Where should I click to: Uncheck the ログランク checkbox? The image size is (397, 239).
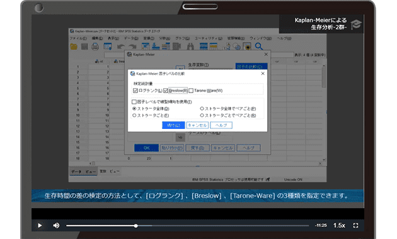click(x=135, y=91)
